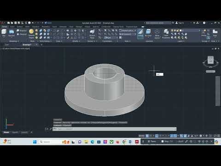The image size is (221, 166).
Task: Select the Box solid tool
Action: click(4, 33)
